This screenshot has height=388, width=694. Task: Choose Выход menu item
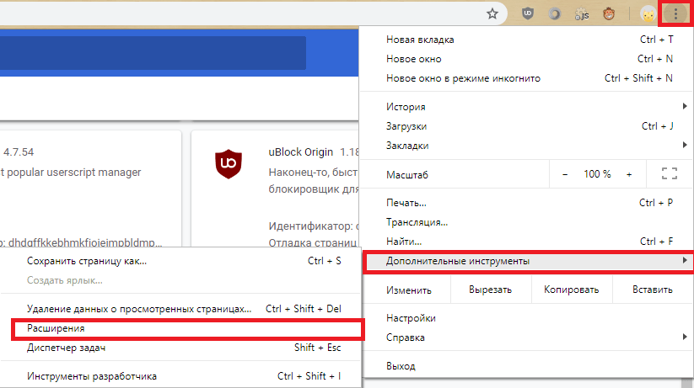(527, 366)
